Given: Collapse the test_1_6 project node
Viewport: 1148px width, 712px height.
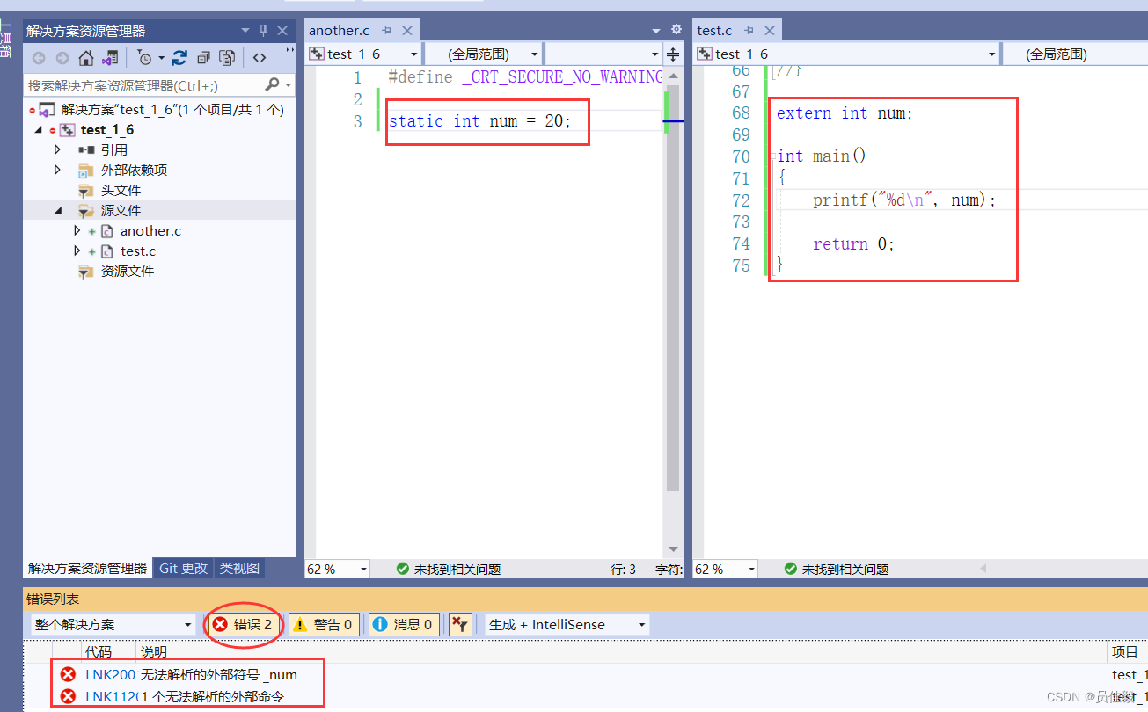Looking at the screenshot, I should click(39, 130).
